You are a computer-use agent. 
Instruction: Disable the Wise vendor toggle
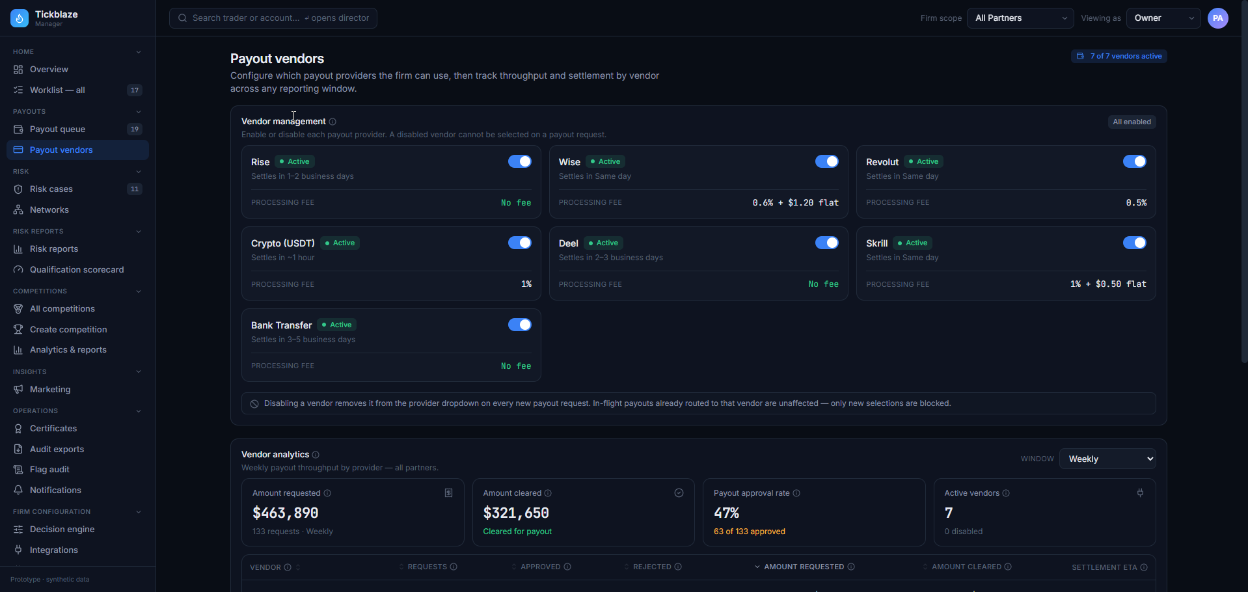[827, 161]
